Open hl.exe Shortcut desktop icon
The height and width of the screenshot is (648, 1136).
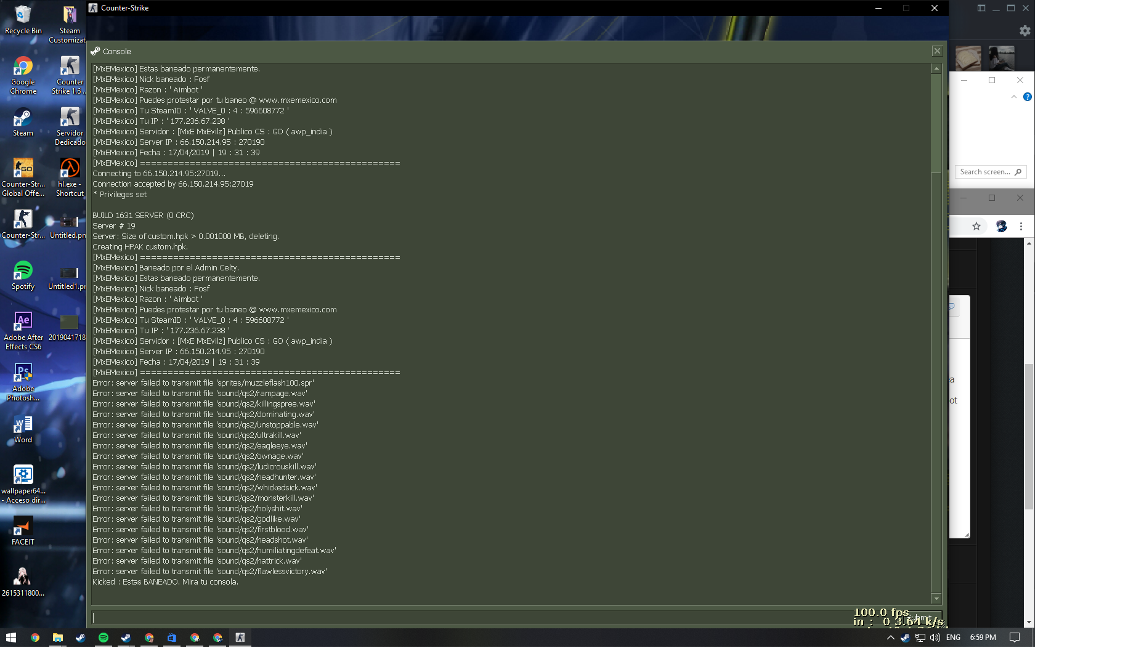(69, 178)
